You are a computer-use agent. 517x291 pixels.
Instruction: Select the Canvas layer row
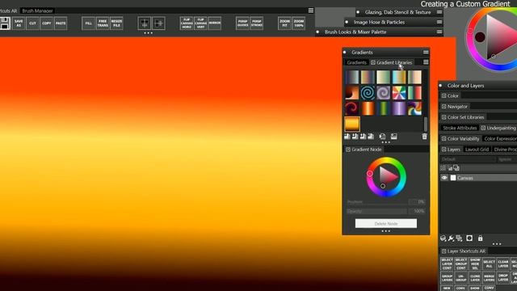pyautogui.click(x=479, y=178)
